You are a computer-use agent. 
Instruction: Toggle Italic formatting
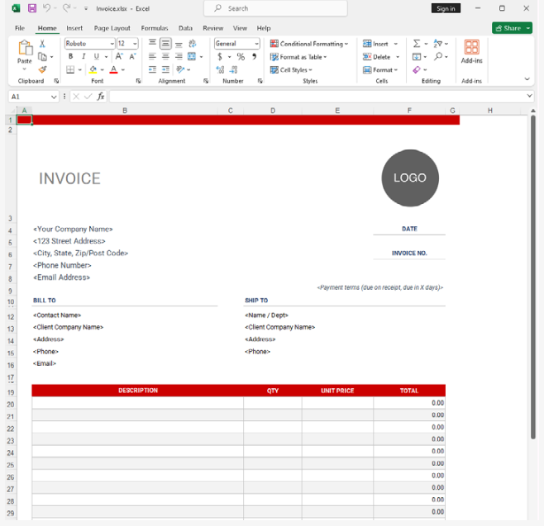click(x=84, y=57)
